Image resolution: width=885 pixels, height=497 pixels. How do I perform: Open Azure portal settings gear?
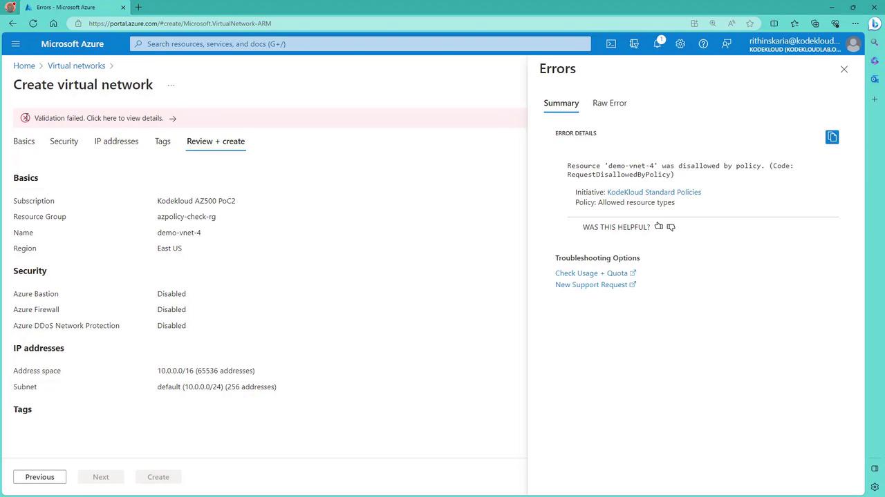(680, 44)
